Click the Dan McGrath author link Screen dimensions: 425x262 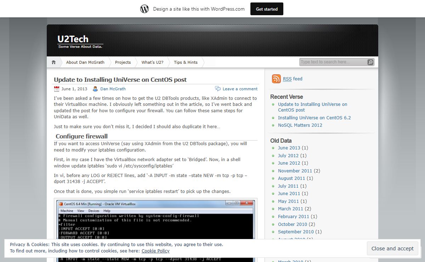[x=113, y=89]
